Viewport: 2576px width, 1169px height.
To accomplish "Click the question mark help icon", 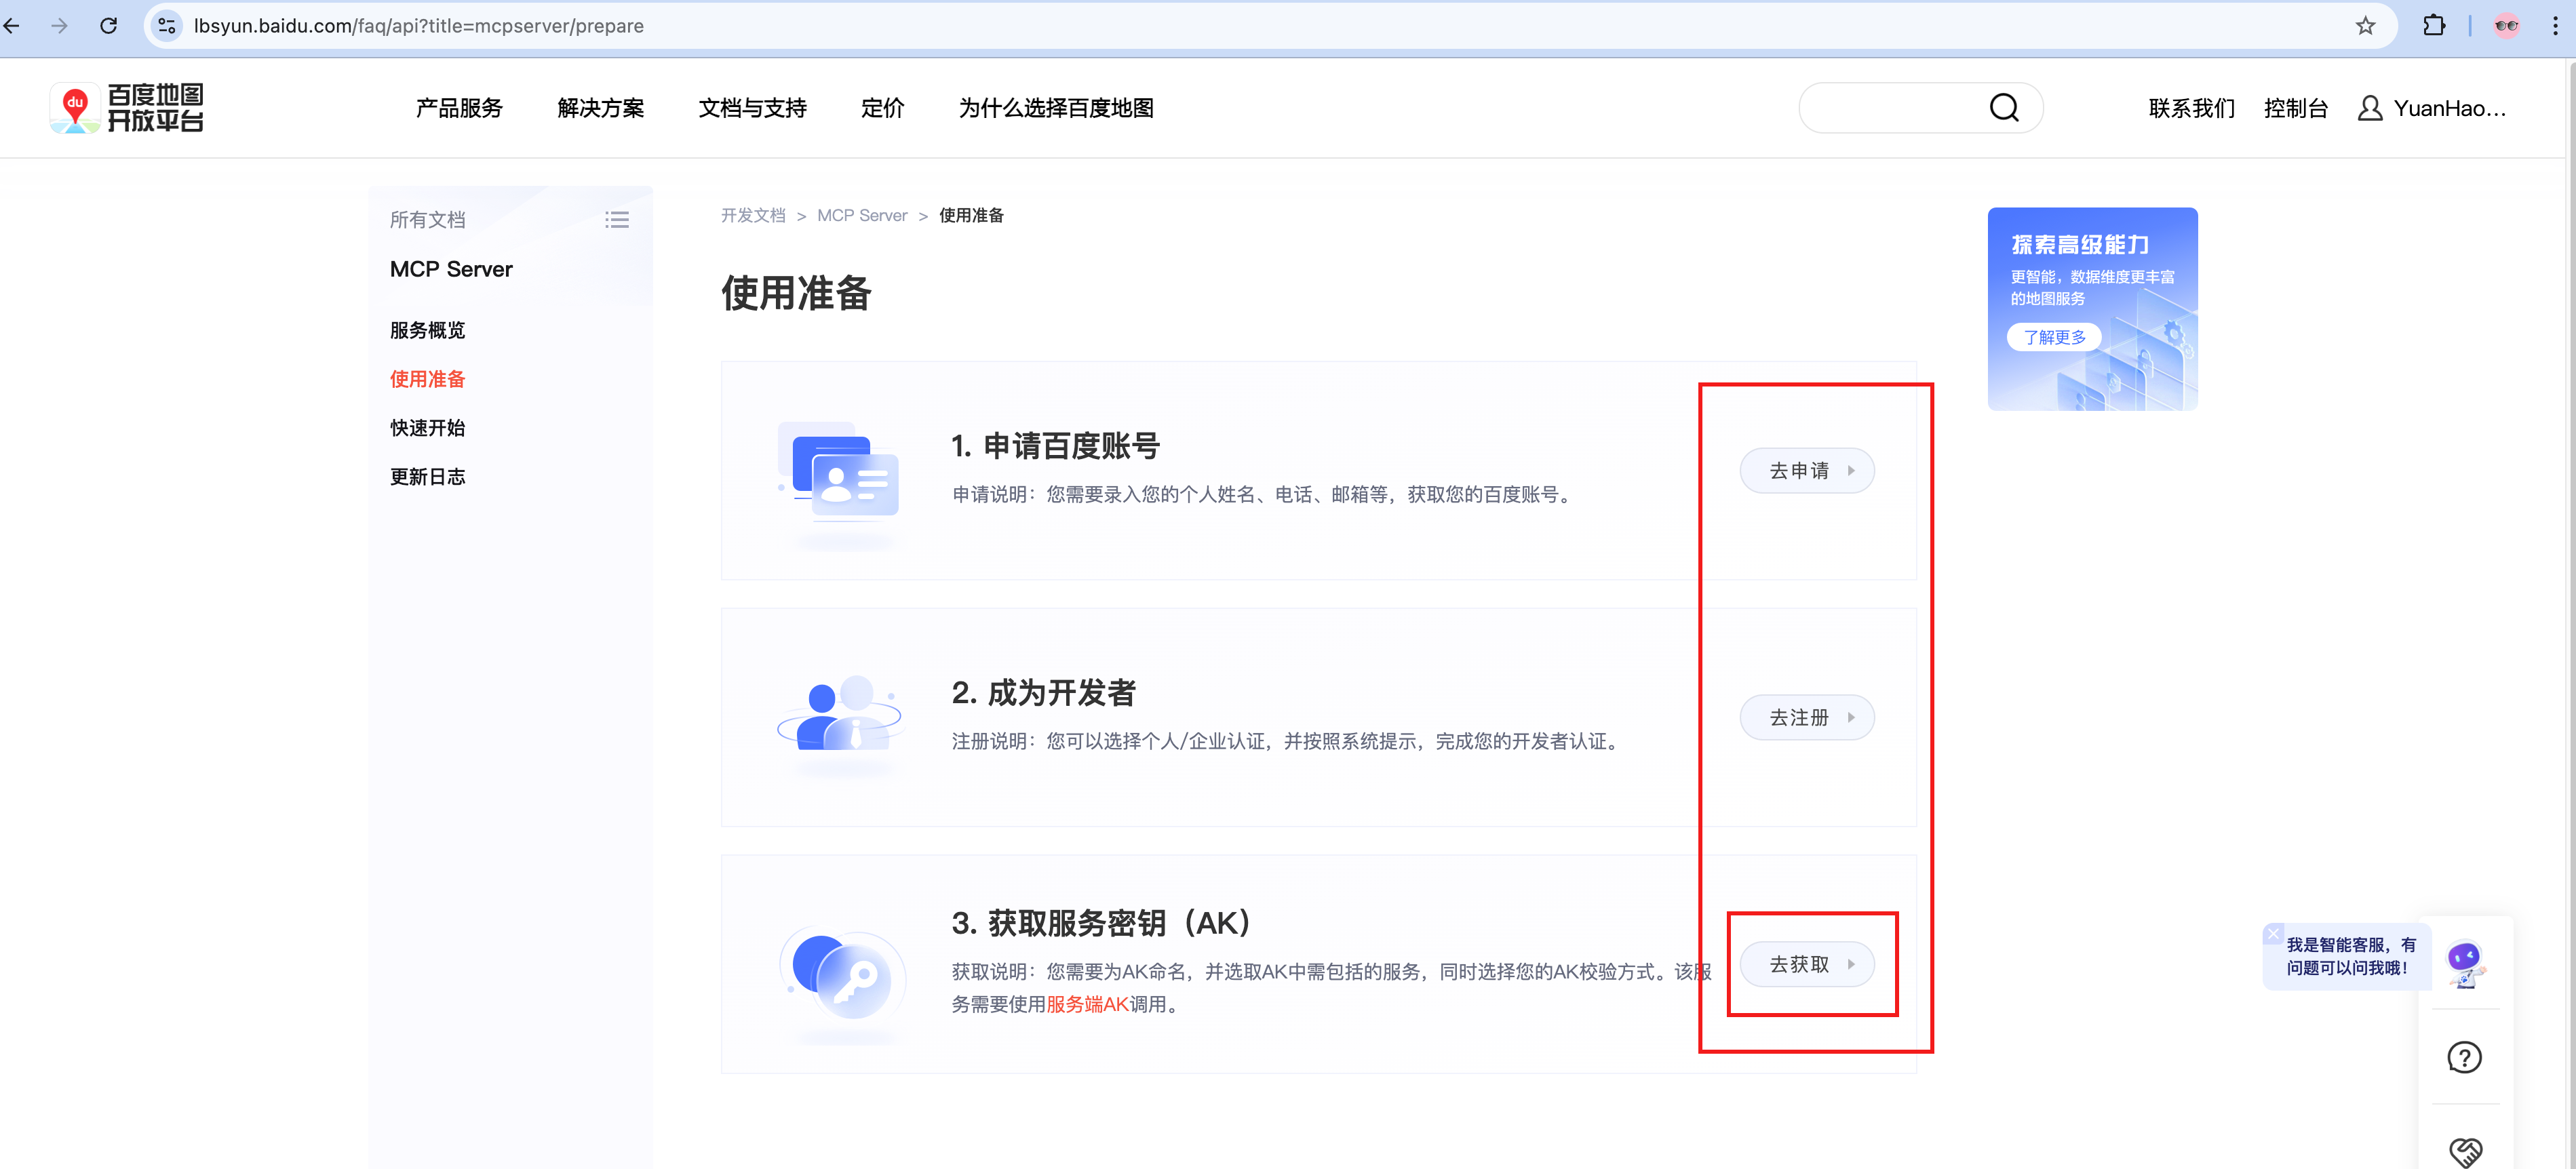I will click(x=2464, y=1057).
